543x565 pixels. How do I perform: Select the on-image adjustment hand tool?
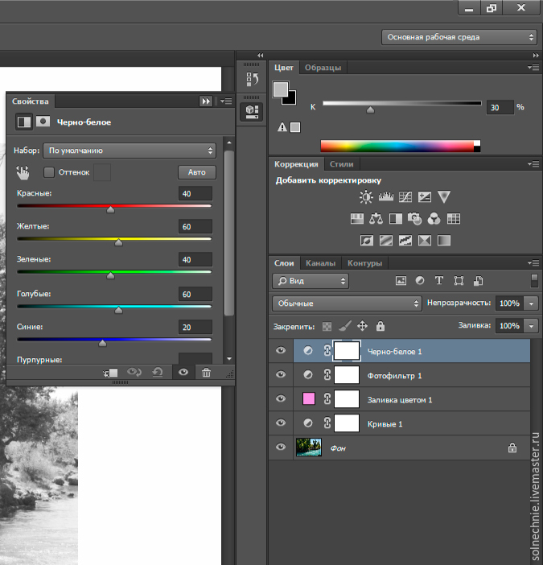coord(23,172)
